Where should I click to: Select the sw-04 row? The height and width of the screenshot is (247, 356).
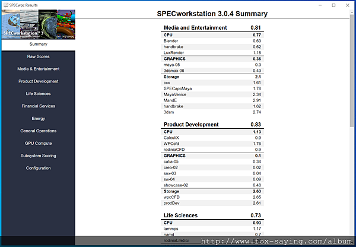coord(212,179)
